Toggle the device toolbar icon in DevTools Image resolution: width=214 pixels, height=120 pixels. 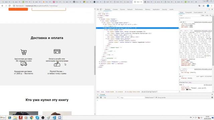tap(101, 9)
